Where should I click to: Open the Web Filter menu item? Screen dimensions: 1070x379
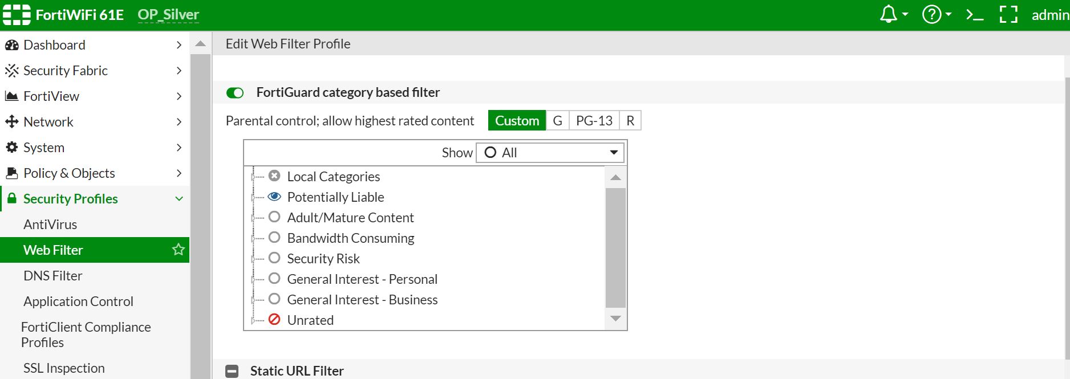(95, 250)
